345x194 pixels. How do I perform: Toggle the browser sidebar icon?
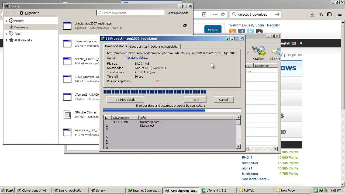point(329,14)
